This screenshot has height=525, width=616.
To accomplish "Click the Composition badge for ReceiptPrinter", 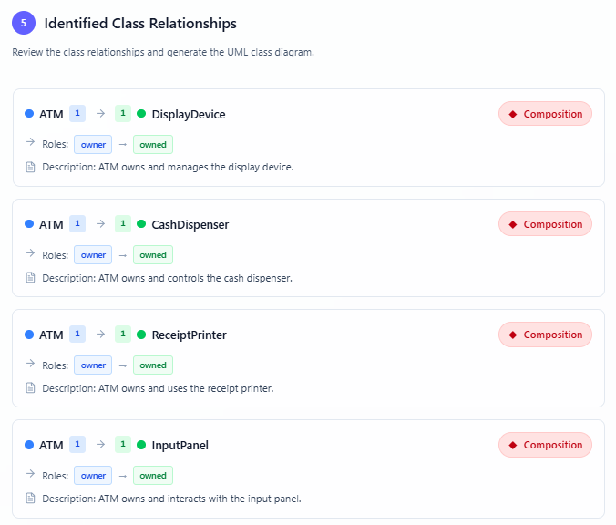I will pos(545,335).
